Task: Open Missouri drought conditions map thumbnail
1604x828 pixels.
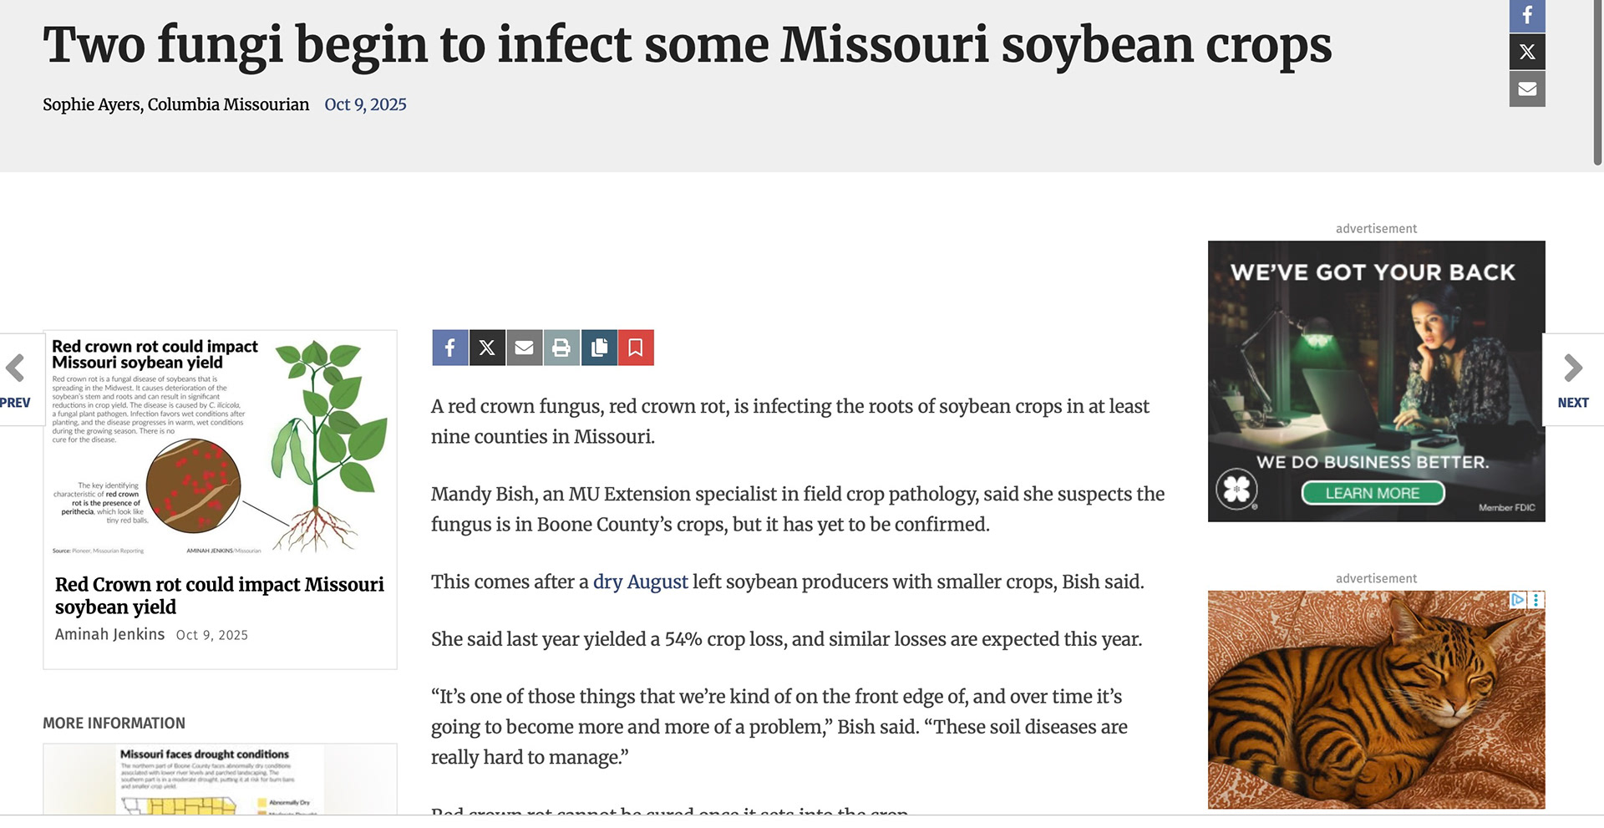Action: pyautogui.click(x=220, y=779)
